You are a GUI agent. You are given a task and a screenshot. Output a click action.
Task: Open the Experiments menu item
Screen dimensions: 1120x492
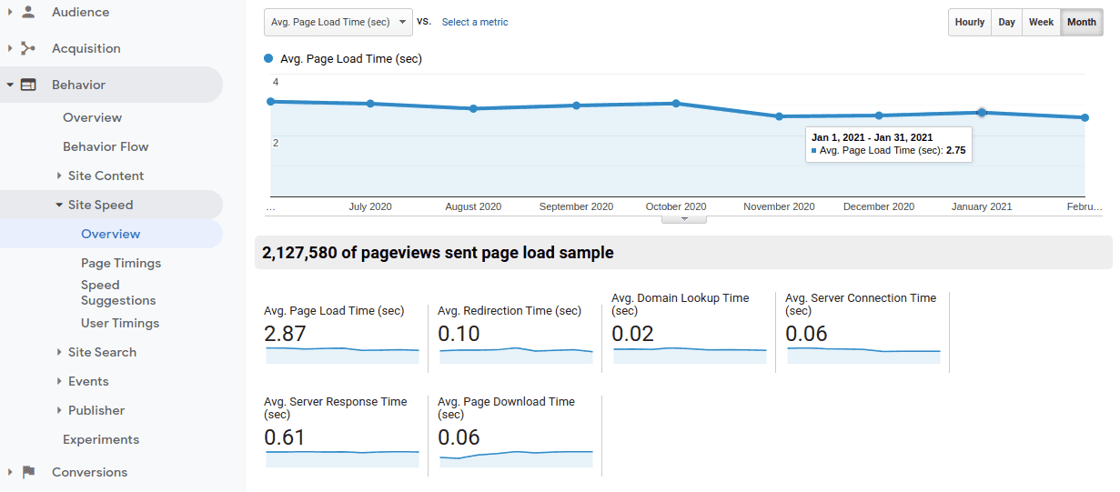click(101, 439)
